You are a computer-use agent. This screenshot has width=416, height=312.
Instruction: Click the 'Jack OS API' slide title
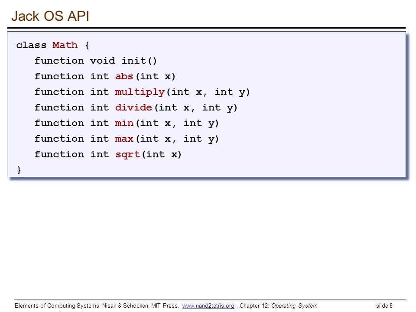[50, 16]
